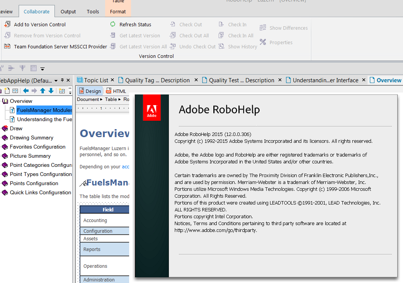
Task: Select FuelsManager Modules topic in TOC
Action: point(44,110)
